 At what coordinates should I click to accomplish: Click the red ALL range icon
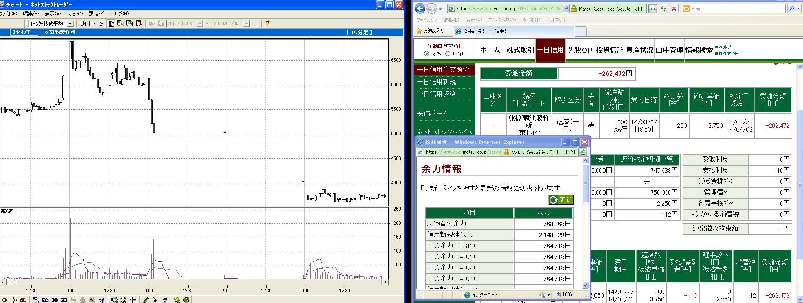point(23,300)
